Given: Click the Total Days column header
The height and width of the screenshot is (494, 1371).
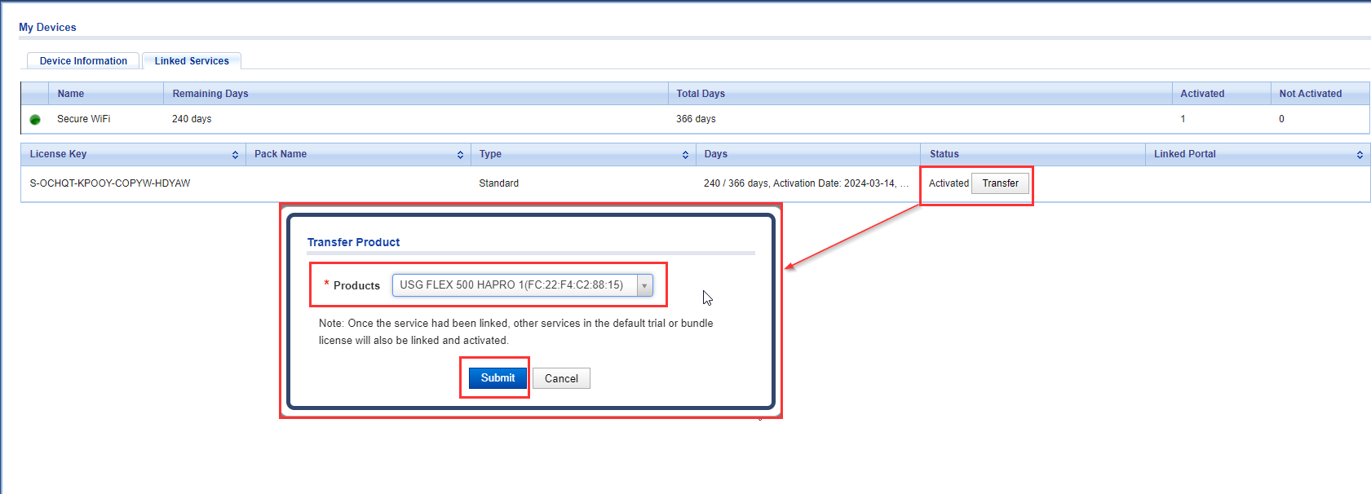Looking at the screenshot, I should [701, 94].
